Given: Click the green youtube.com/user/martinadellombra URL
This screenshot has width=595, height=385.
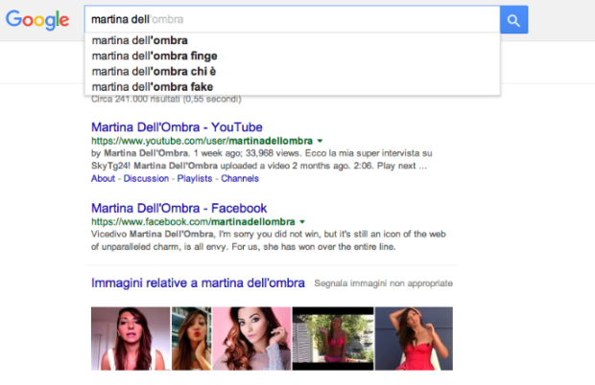Looking at the screenshot, I should pos(202,141).
